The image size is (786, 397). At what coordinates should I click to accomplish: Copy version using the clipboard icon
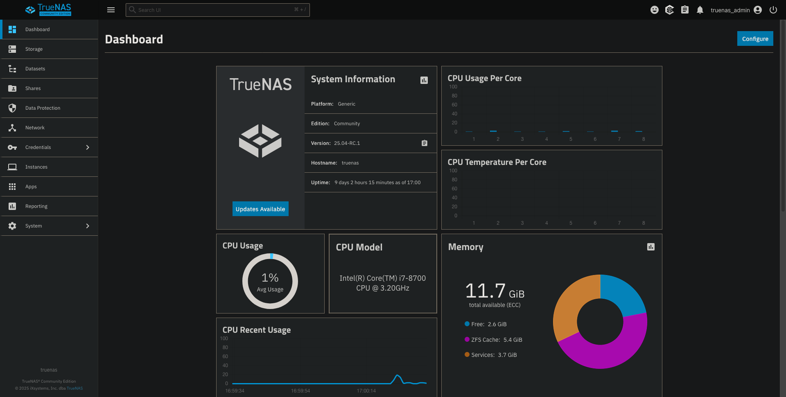[x=425, y=143]
